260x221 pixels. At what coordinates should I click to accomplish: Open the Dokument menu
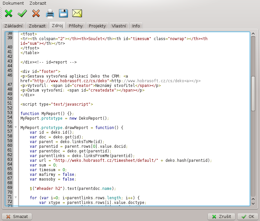pos(13,3)
